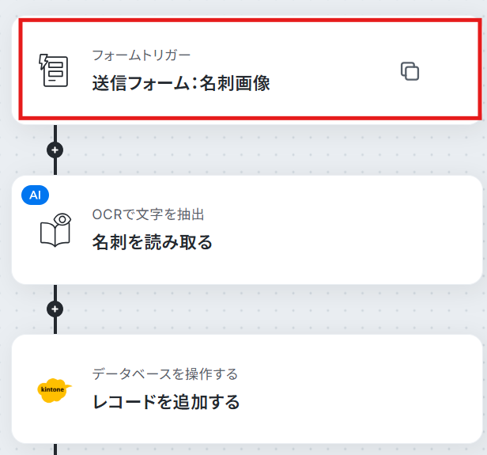The width and height of the screenshot is (487, 455).
Task: Click the empty right side of the kintone card
Action: pyautogui.click(x=357, y=389)
